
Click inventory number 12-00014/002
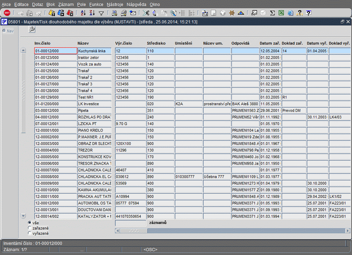click(x=56, y=216)
